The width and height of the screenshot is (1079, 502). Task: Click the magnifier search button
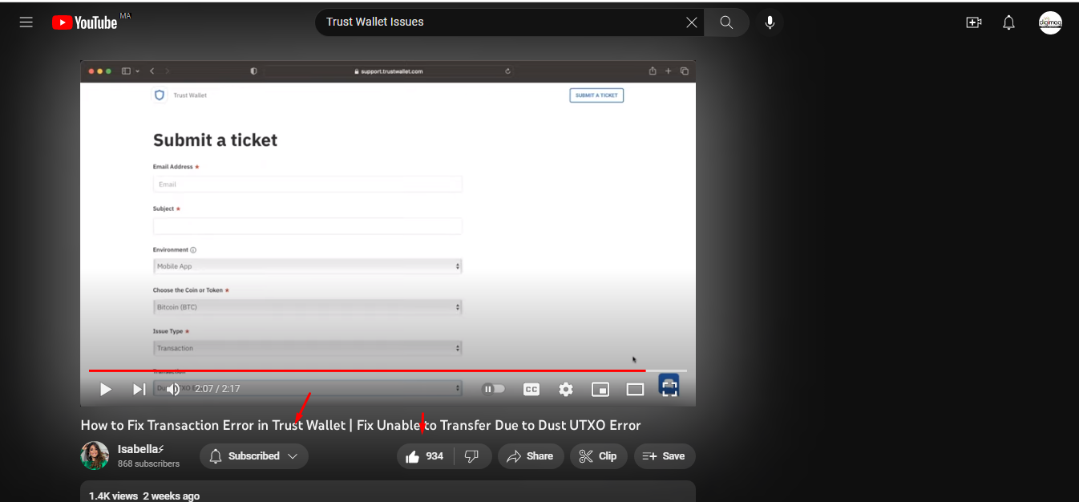coord(726,22)
